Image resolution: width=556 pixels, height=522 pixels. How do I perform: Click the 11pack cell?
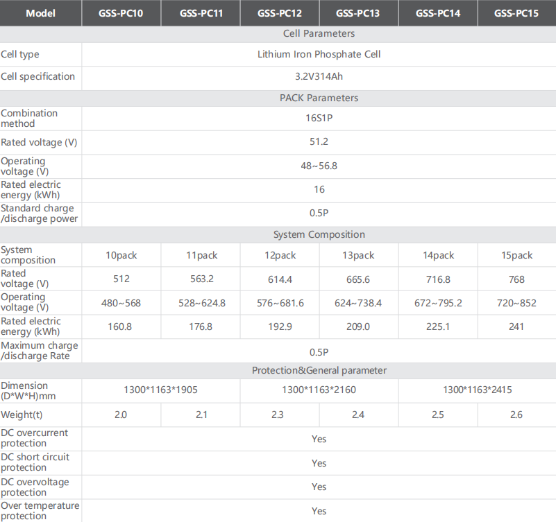[202, 255]
